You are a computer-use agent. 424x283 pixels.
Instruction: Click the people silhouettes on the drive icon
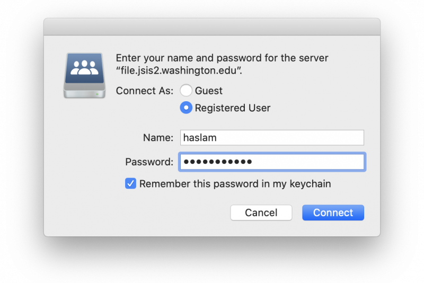pyautogui.click(x=84, y=68)
